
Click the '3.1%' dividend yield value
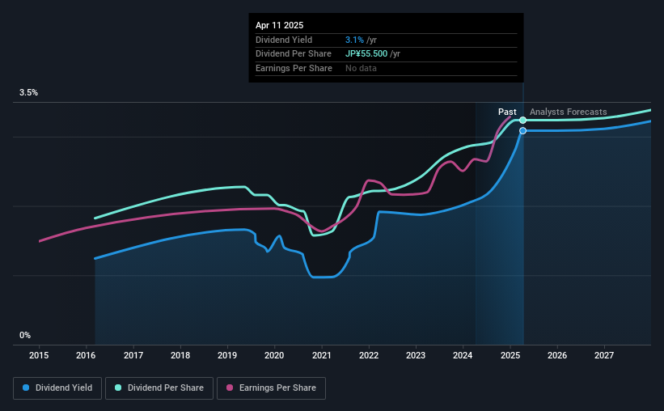(354, 40)
